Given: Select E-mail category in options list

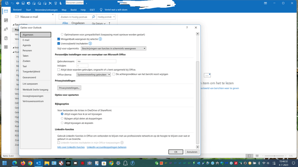Looking at the screenshot, I should 35,40.
